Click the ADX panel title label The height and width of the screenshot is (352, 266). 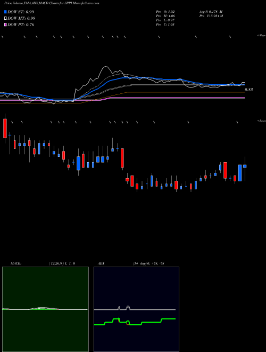[x=101, y=263]
